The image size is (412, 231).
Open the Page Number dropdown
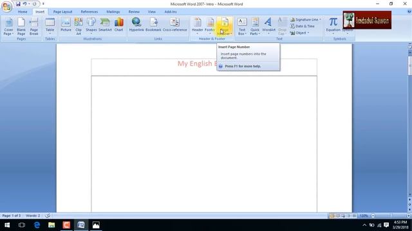tap(225, 26)
